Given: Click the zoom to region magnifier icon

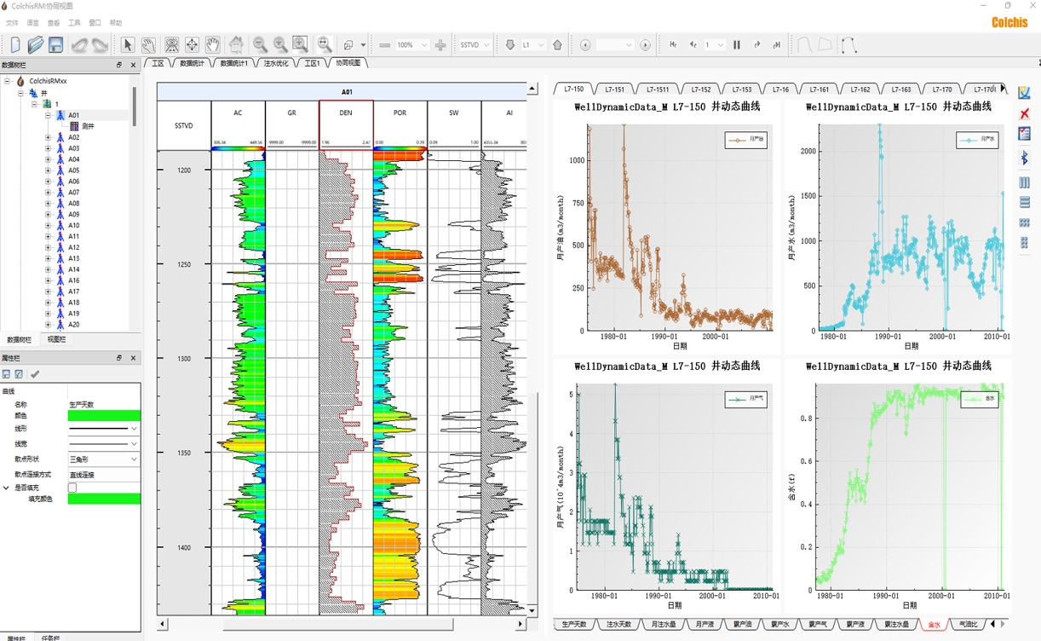Looking at the screenshot, I should pyautogui.click(x=300, y=44).
